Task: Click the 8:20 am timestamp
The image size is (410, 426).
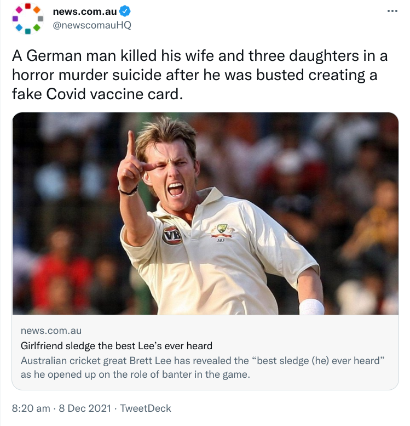Action: tap(30, 408)
